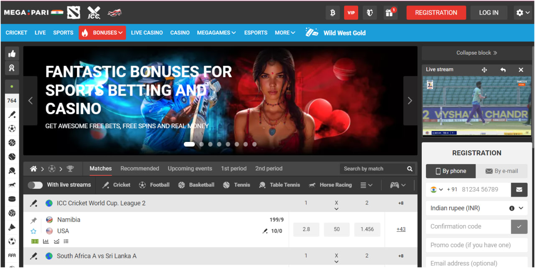Open the LIVE menu item
535x268 pixels.
(x=40, y=33)
